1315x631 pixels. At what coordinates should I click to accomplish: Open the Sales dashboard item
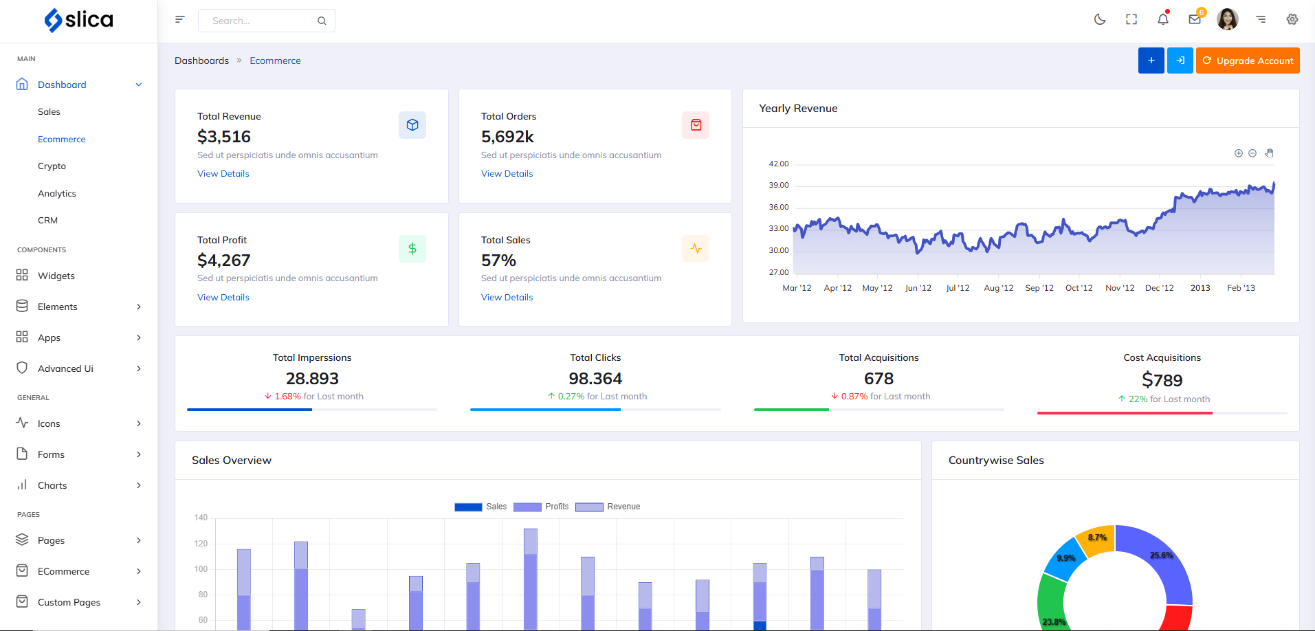coord(49,111)
